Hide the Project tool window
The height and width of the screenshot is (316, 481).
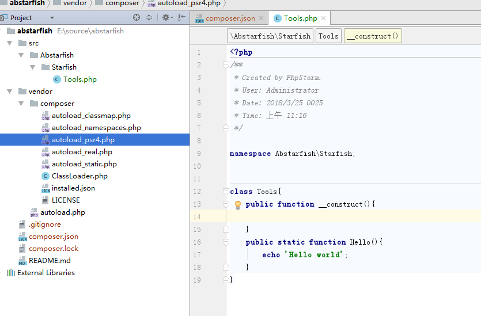click(182, 17)
